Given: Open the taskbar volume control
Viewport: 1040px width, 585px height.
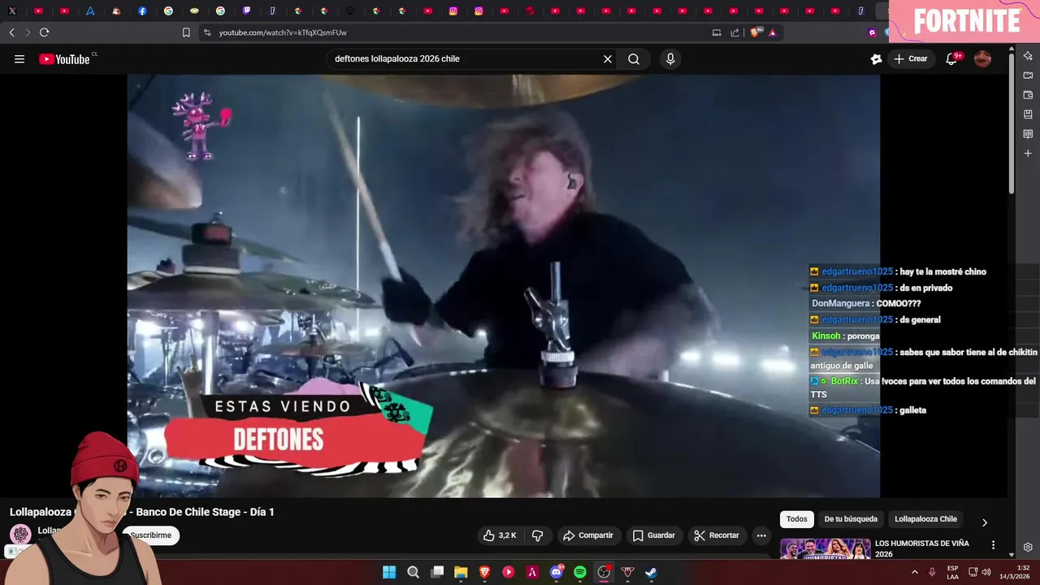Looking at the screenshot, I should [x=986, y=572].
